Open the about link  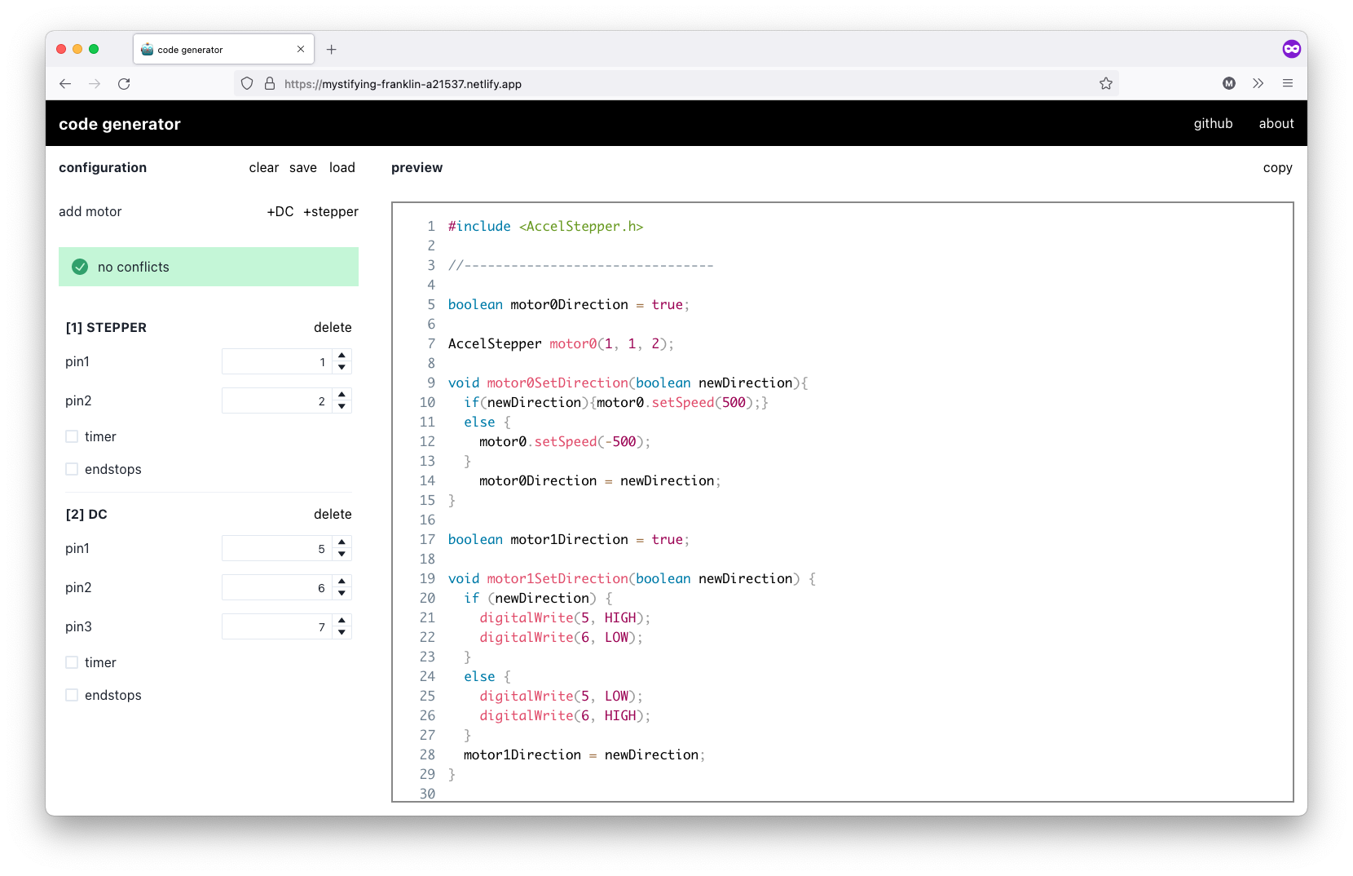coord(1276,123)
